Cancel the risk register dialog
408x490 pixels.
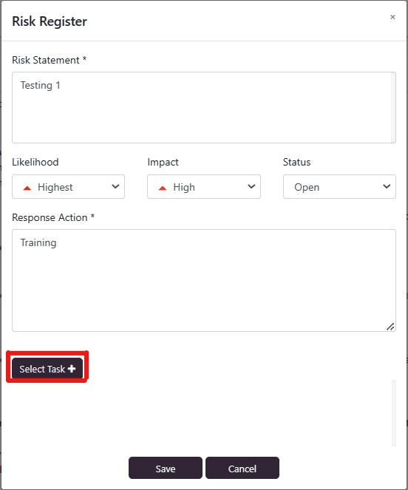point(242,468)
